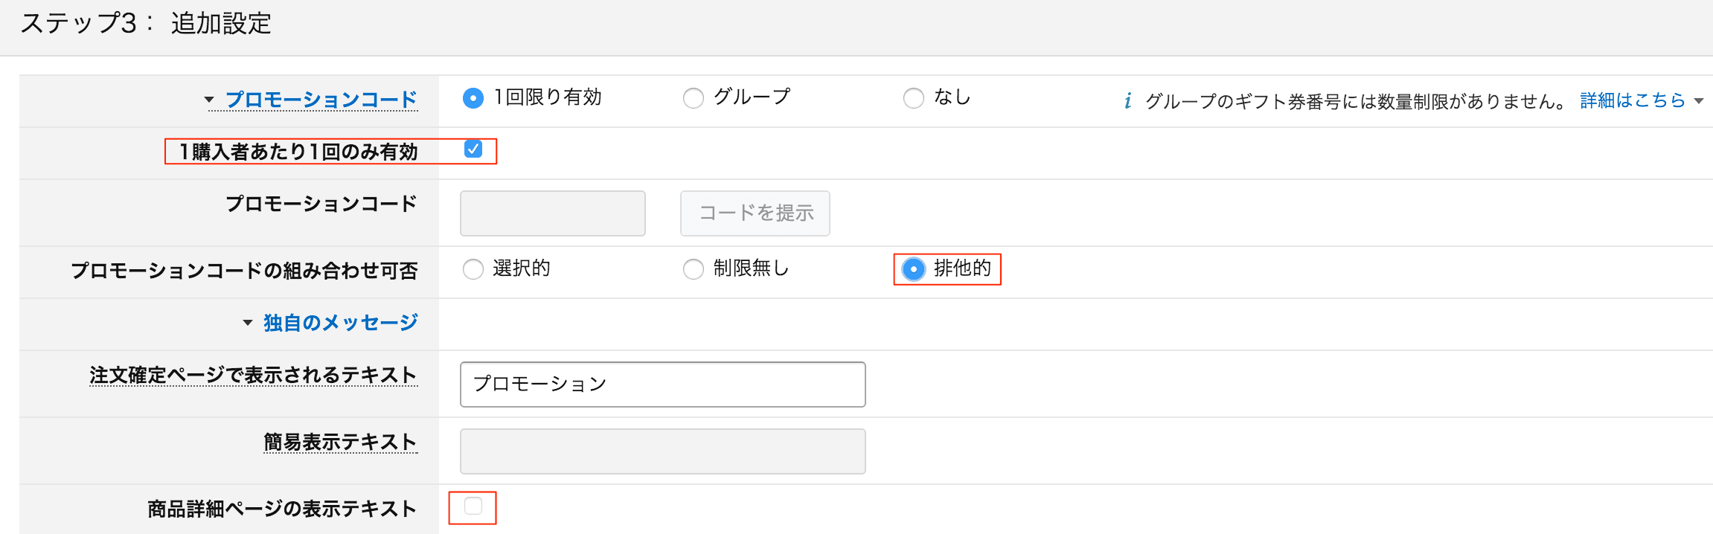
Task: Select the グループ promotion code option
Action: point(694,98)
